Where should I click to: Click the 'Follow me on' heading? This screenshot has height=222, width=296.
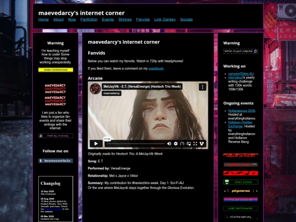[55, 151]
